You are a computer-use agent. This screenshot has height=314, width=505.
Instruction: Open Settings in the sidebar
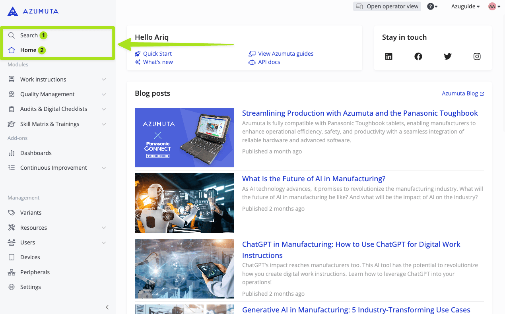pyautogui.click(x=31, y=287)
